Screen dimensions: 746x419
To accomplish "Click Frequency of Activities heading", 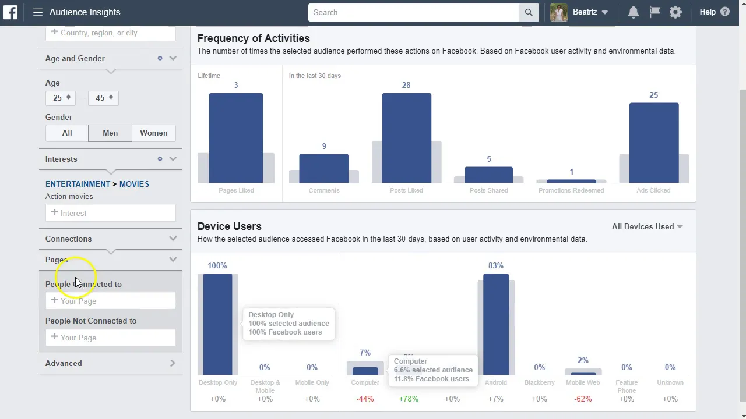I will [x=254, y=38].
